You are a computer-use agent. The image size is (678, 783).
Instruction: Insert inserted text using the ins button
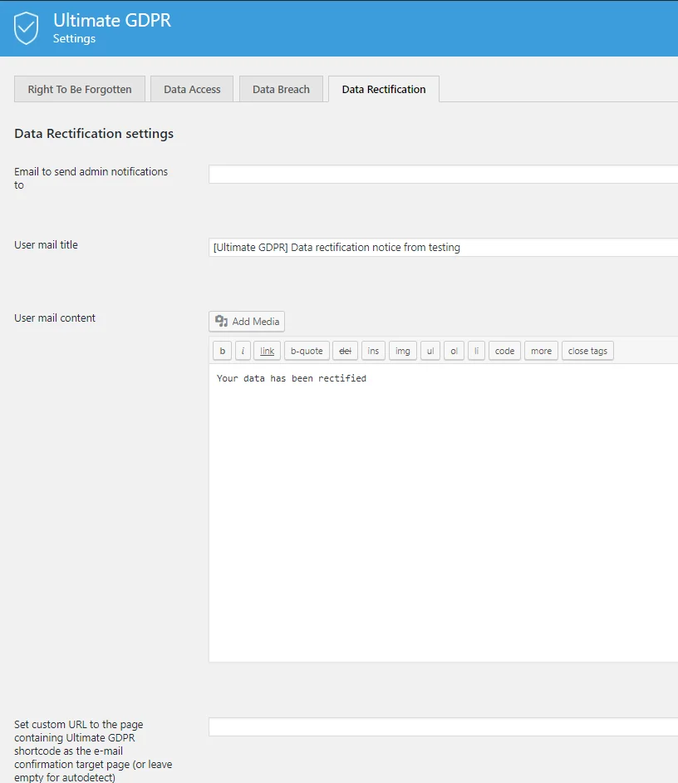[373, 351]
